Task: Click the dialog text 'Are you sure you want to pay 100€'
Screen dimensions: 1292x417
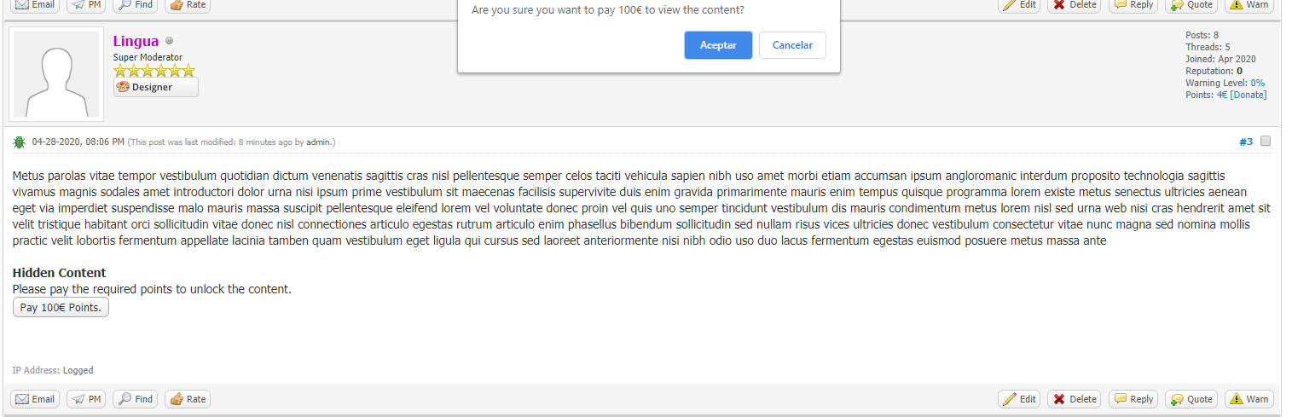Action: coord(607,10)
